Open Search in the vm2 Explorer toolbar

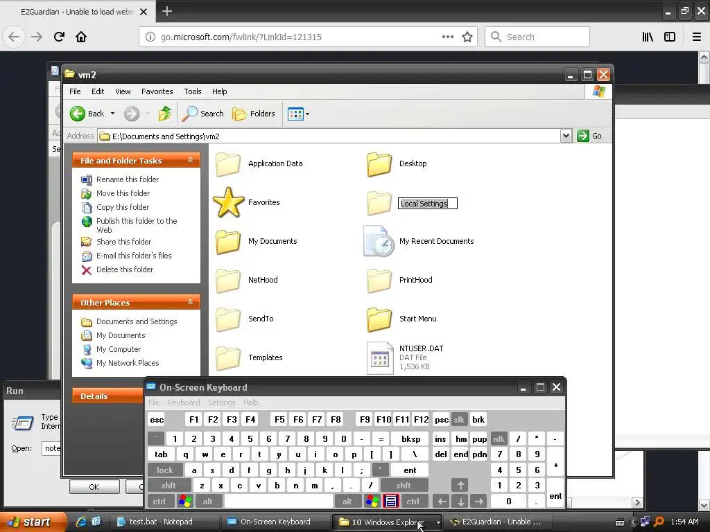[202, 114]
